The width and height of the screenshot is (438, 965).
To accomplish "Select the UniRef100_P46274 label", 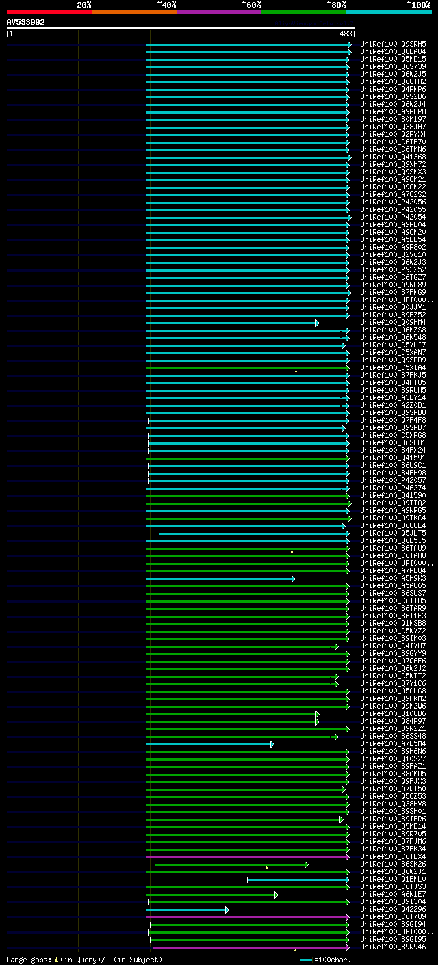I will (x=393, y=488).
